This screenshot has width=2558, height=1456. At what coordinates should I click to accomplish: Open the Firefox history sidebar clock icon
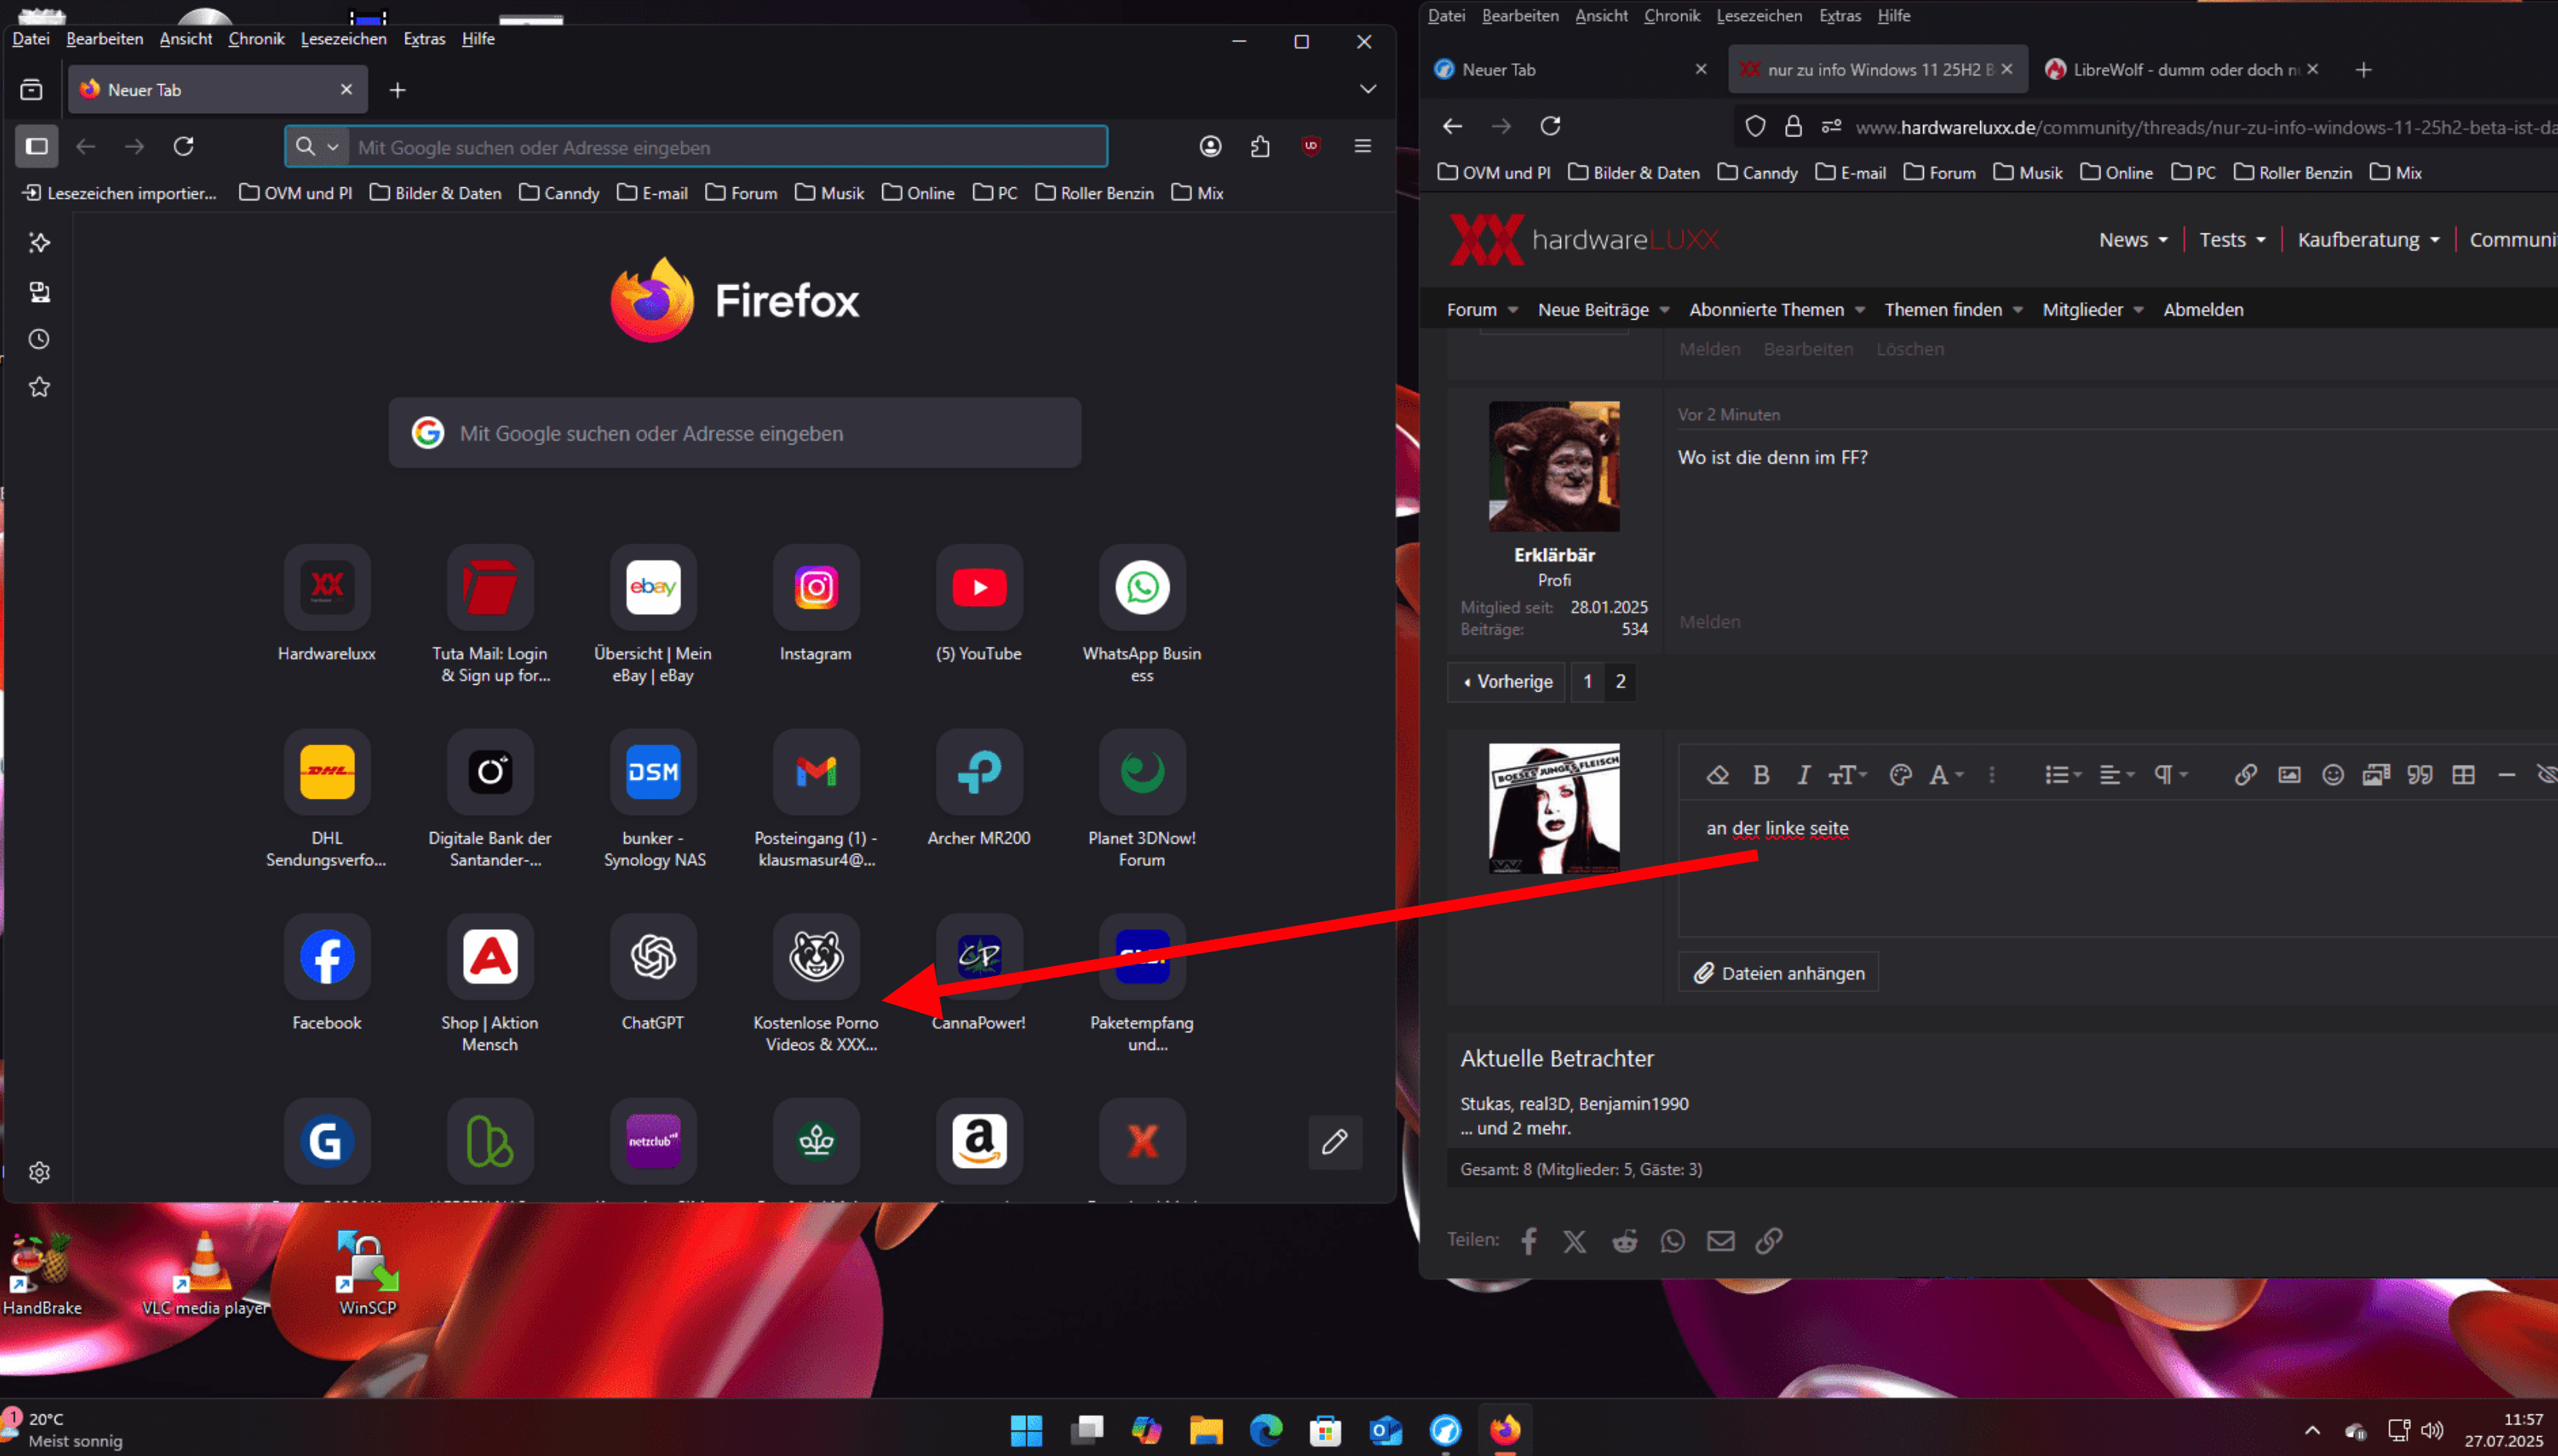pos(39,339)
